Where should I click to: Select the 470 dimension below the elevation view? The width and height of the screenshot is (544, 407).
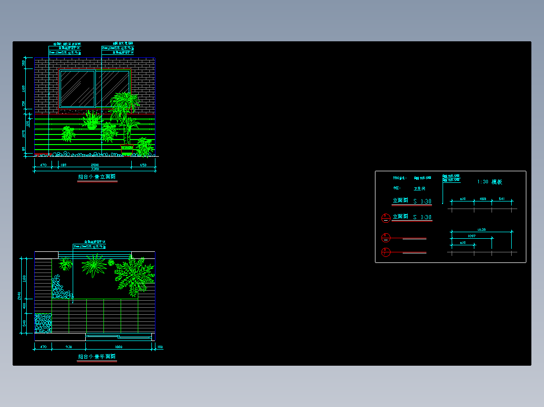pyautogui.click(x=43, y=165)
